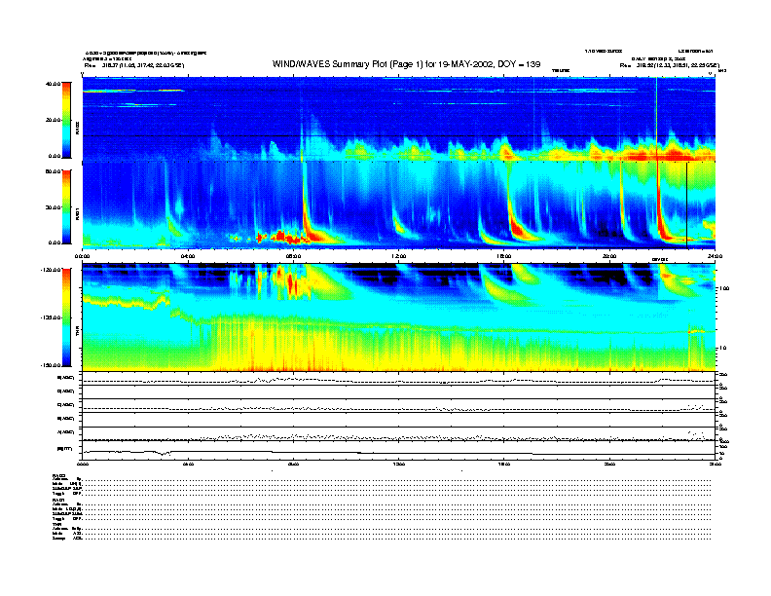
Task: Click 24:00 tick label under RAD1 panel
Action: pyautogui.click(x=715, y=256)
